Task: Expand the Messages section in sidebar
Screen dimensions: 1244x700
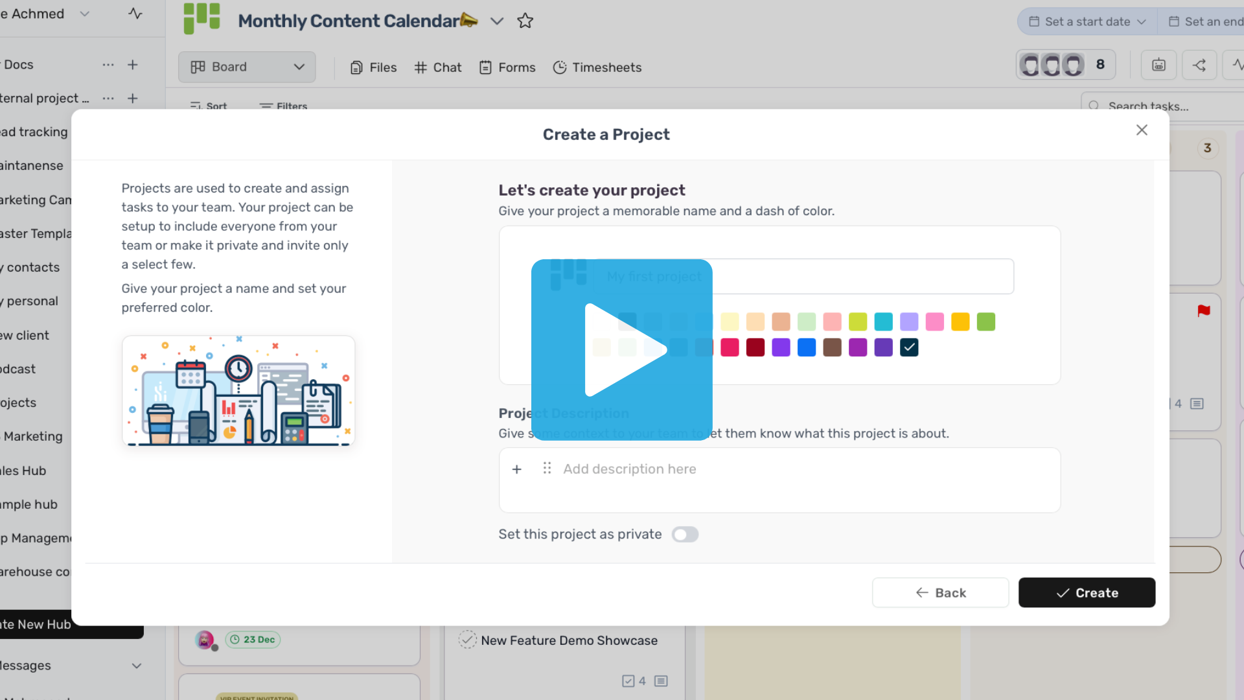Action: (136, 666)
